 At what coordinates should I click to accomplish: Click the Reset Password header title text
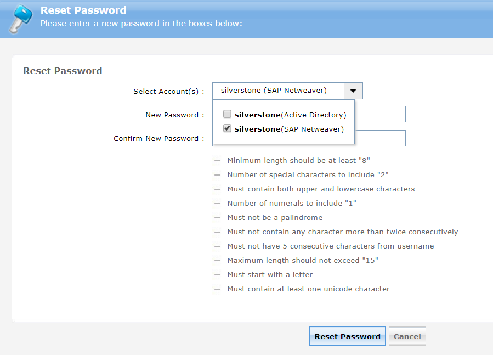pyautogui.click(x=83, y=9)
